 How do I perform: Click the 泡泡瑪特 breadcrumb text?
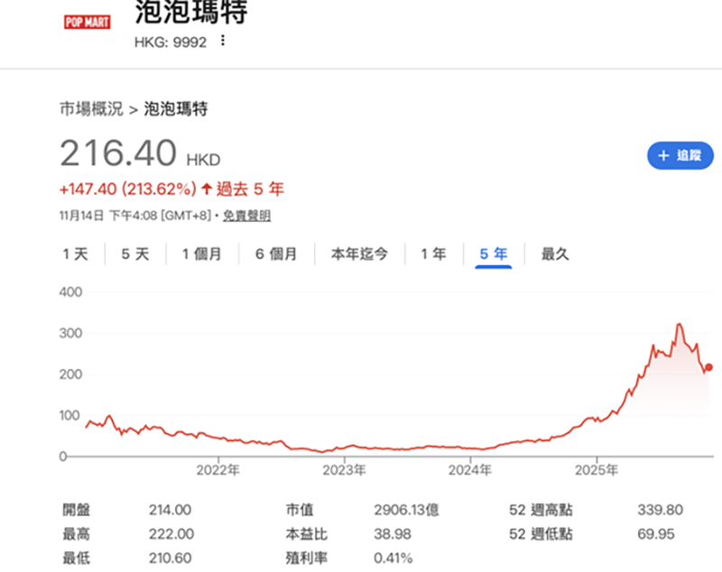click(x=176, y=109)
